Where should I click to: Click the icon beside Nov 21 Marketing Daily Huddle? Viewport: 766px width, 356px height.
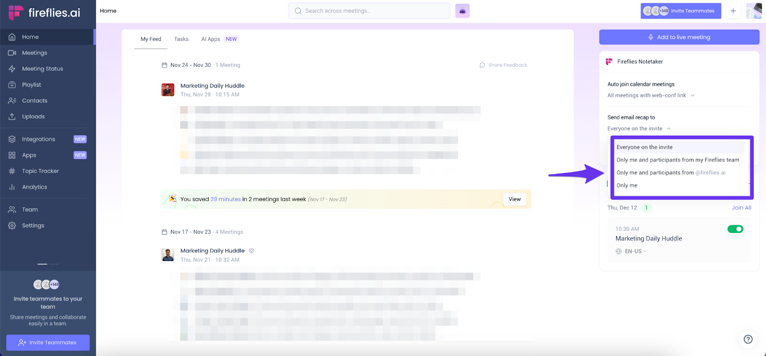coord(251,251)
